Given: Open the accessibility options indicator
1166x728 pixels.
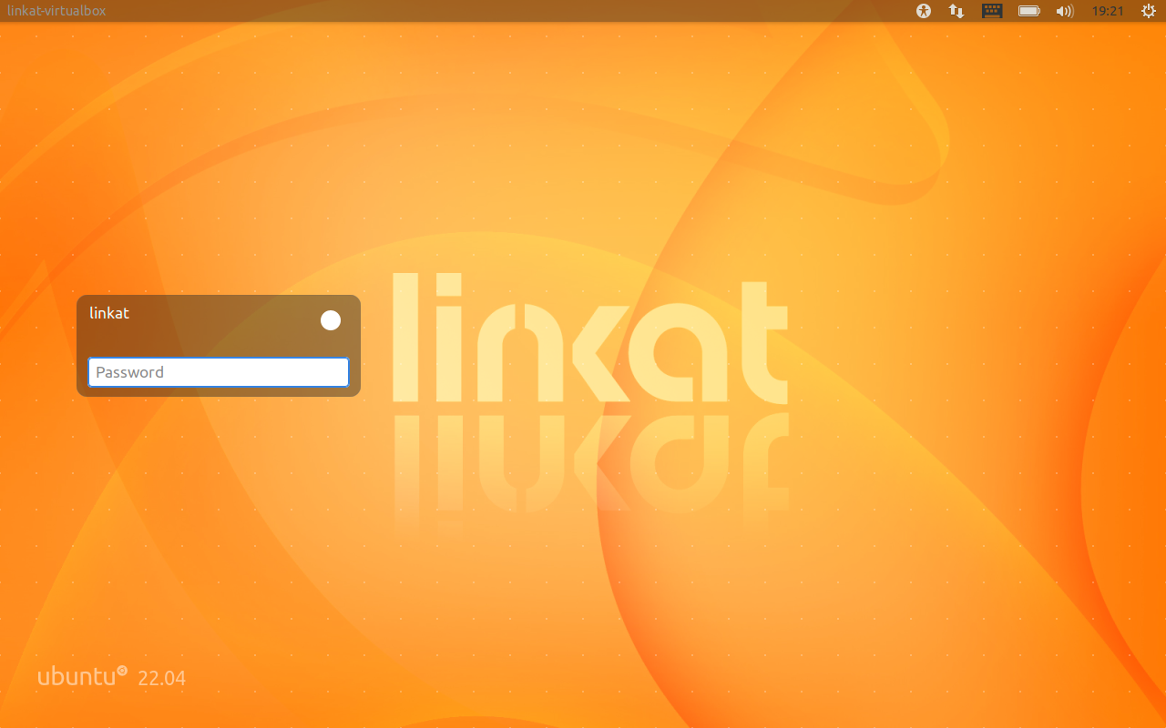Looking at the screenshot, I should 924,11.
